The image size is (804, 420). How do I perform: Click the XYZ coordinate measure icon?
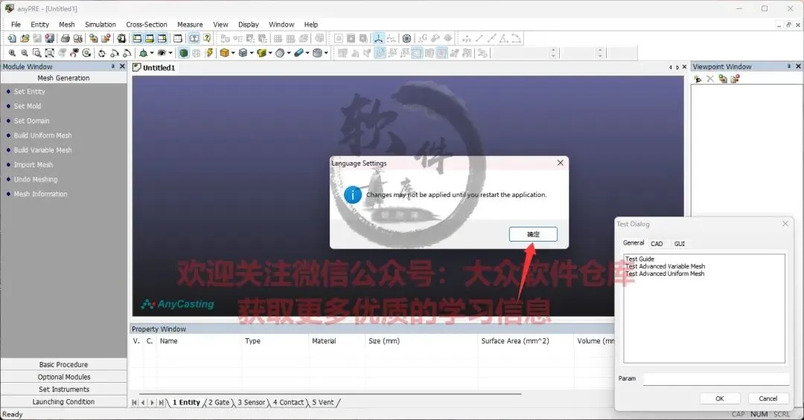pyautogui.click(x=466, y=39)
